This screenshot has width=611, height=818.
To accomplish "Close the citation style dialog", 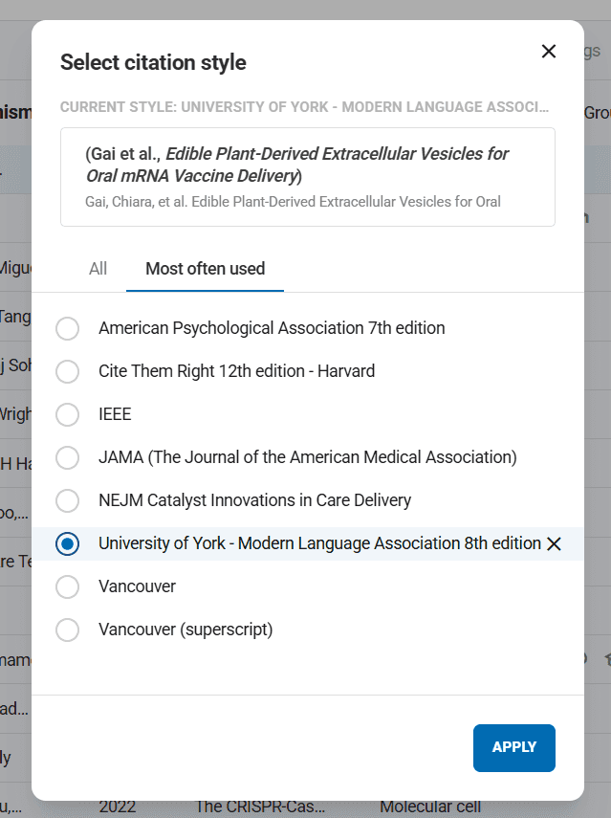I will pos(549,52).
